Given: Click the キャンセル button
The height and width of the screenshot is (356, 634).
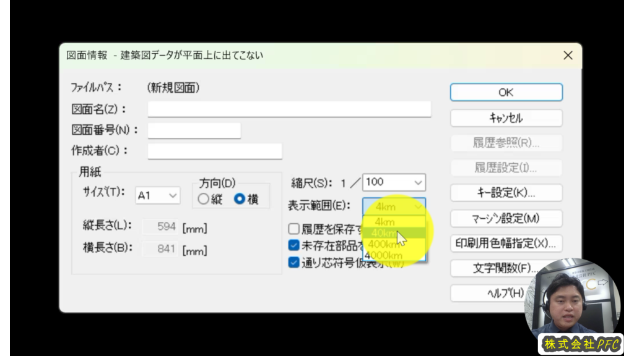Looking at the screenshot, I should coord(506,118).
